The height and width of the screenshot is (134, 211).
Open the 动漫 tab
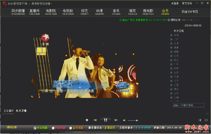tap(100, 12)
